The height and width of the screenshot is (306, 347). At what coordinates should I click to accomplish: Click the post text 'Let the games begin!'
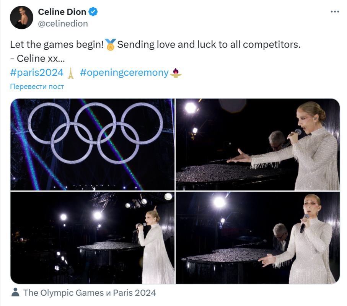coord(57,44)
